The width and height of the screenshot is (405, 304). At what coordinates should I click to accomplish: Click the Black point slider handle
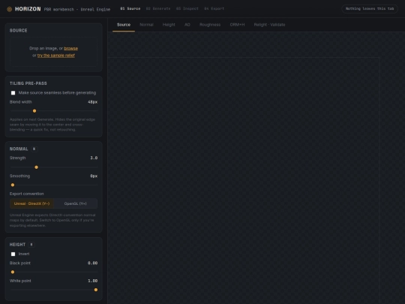click(x=13, y=272)
